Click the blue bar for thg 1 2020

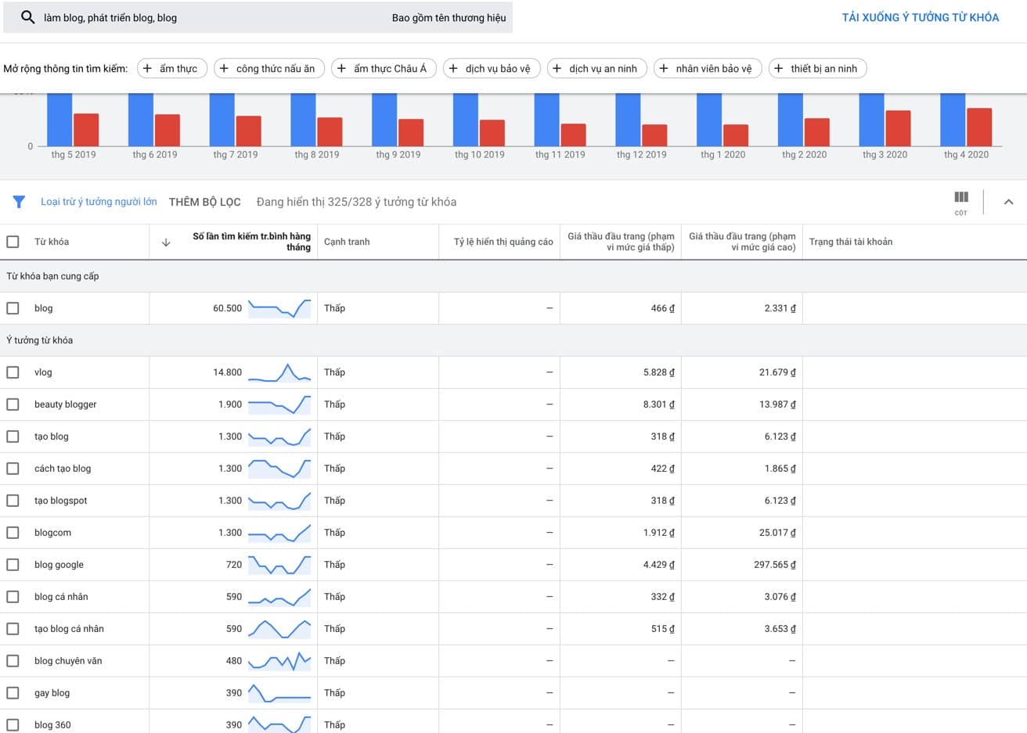[709, 120]
